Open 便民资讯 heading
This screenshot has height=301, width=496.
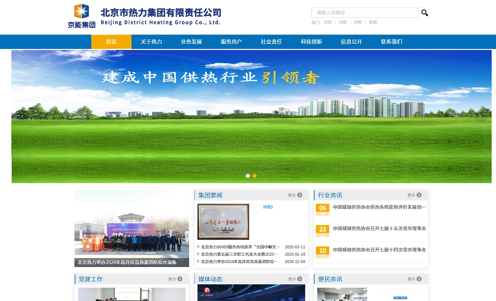[330, 279]
